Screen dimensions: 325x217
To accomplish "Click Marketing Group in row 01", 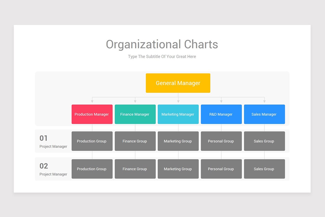I will pyautogui.click(x=178, y=141).
